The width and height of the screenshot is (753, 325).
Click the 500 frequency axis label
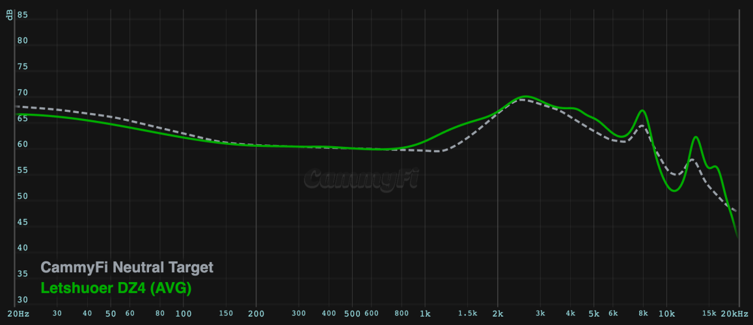click(353, 313)
